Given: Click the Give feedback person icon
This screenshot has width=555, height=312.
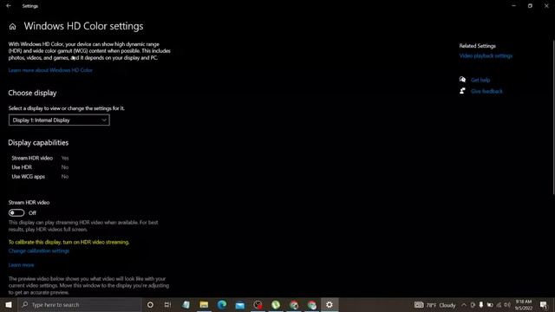Looking at the screenshot, I should [x=462, y=91].
